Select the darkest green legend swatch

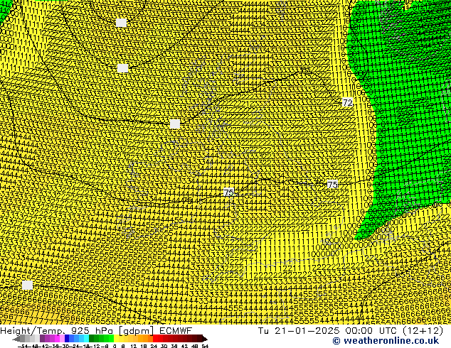(x=91, y=338)
